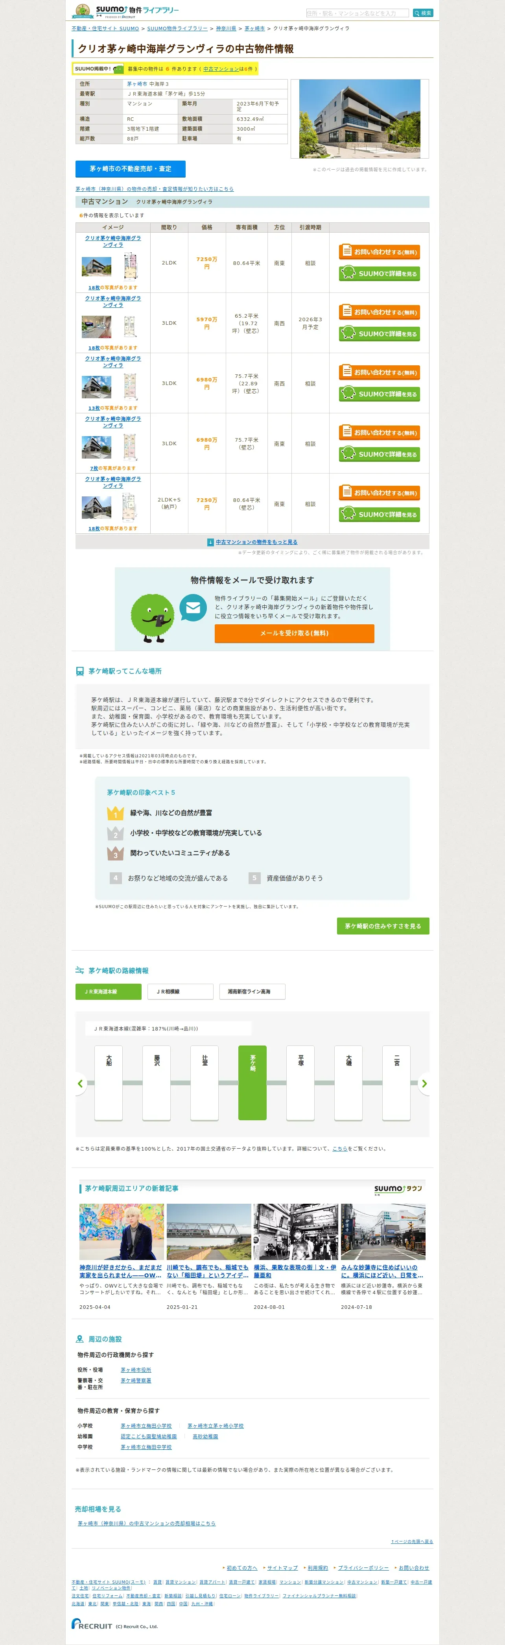
Task: Click the down-arrow icon beside 中古マンションの物件をもっと見る
Action: click(x=211, y=542)
